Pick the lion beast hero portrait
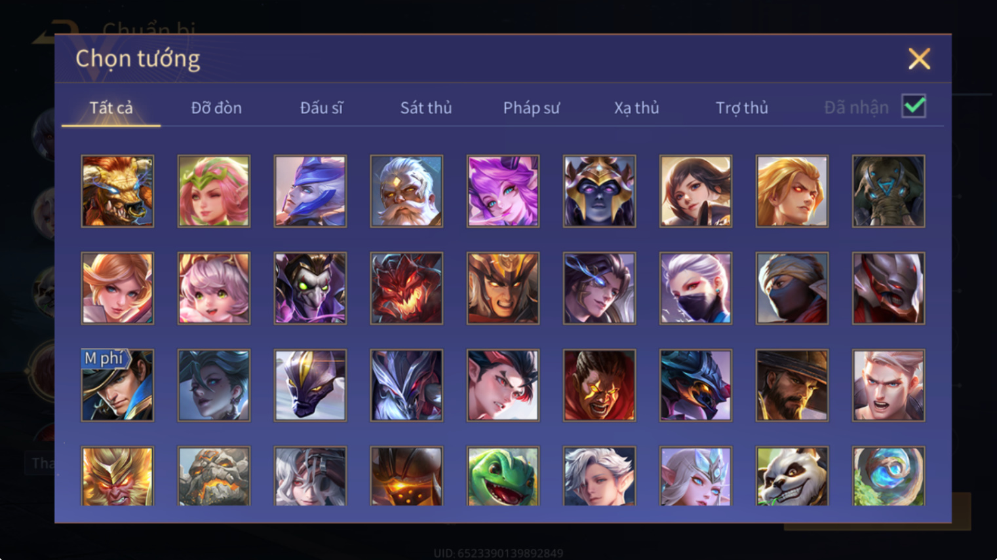The width and height of the screenshot is (997, 560). pyautogui.click(x=117, y=191)
